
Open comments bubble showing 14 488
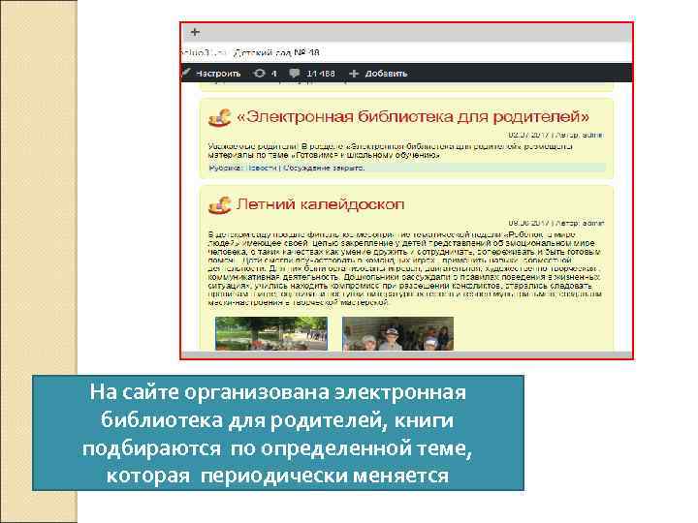[x=312, y=74]
